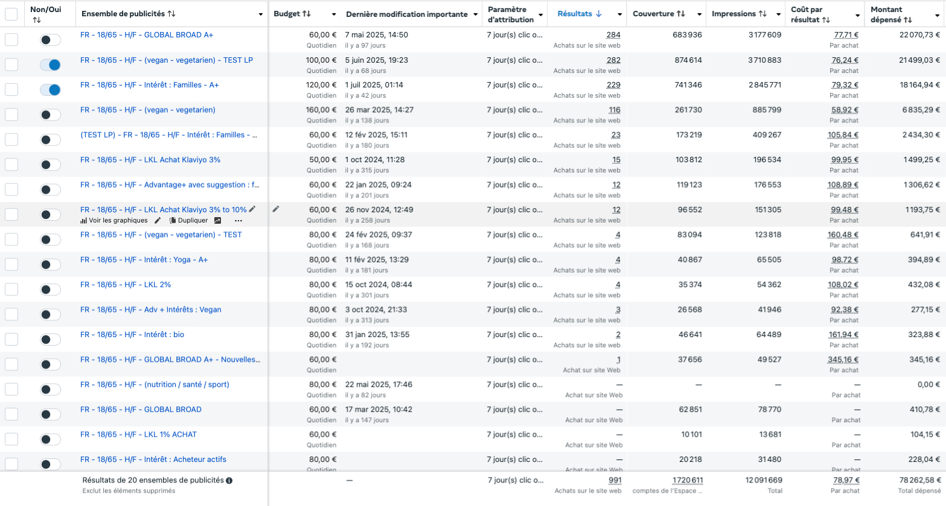Click amount spent 22 070,73 €
946x506 pixels.
(920, 35)
